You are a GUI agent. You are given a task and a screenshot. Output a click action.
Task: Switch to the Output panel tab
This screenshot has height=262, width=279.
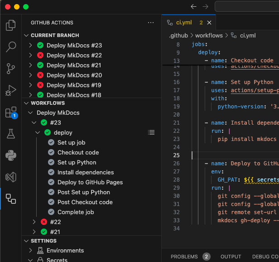pyautogui.click(x=231, y=257)
